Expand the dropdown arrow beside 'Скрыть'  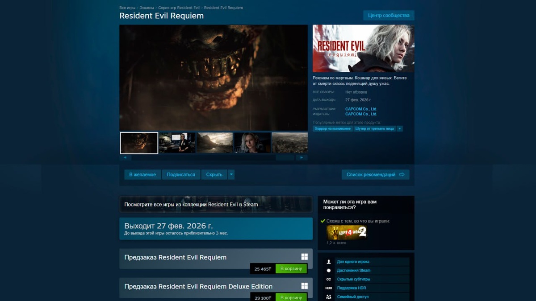pyautogui.click(x=231, y=174)
